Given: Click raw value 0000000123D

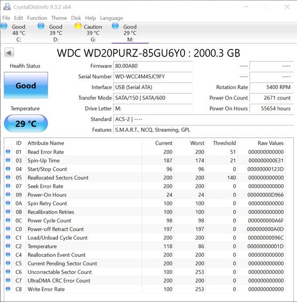Looking at the screenshot, I should (x=265, y=169).
